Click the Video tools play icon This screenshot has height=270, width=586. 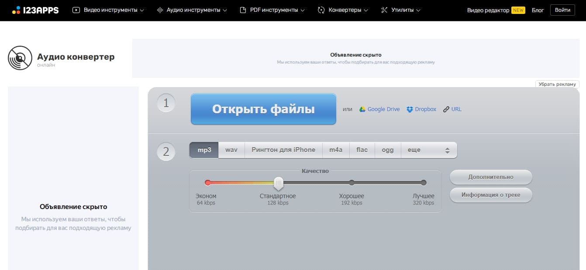point(76,10)
